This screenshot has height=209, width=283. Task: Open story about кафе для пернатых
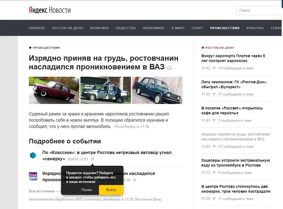[232, 110]
